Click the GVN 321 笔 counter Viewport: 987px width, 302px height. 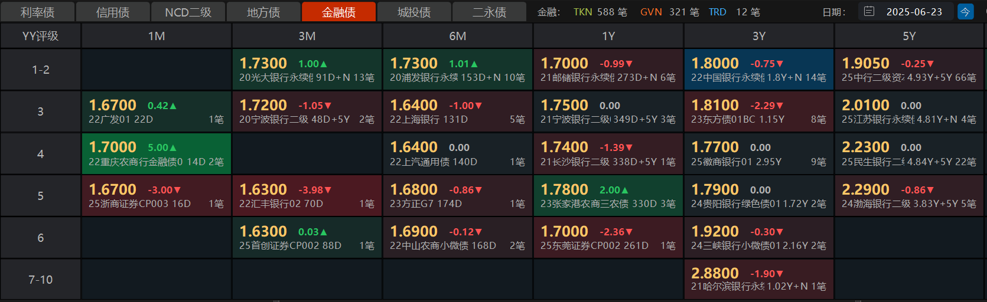pos(670,12)
